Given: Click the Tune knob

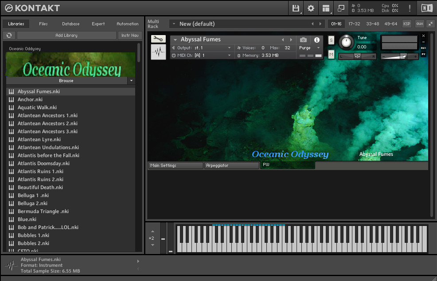Looking at the screenshot, I should click(346, 43).
